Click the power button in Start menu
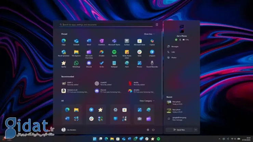Screen dimensions: 253x142 153,130
